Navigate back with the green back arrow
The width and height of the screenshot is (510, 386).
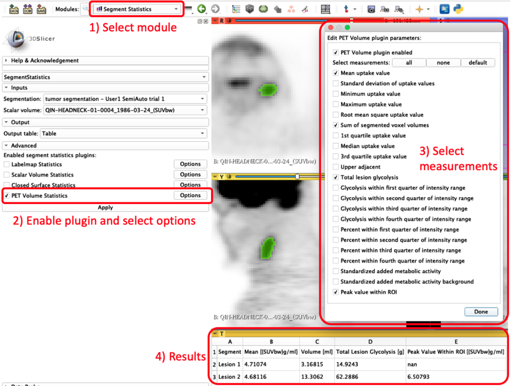pos(202,8)
